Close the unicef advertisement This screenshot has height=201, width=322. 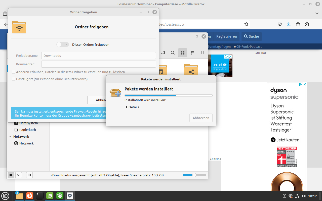point(230,57)
